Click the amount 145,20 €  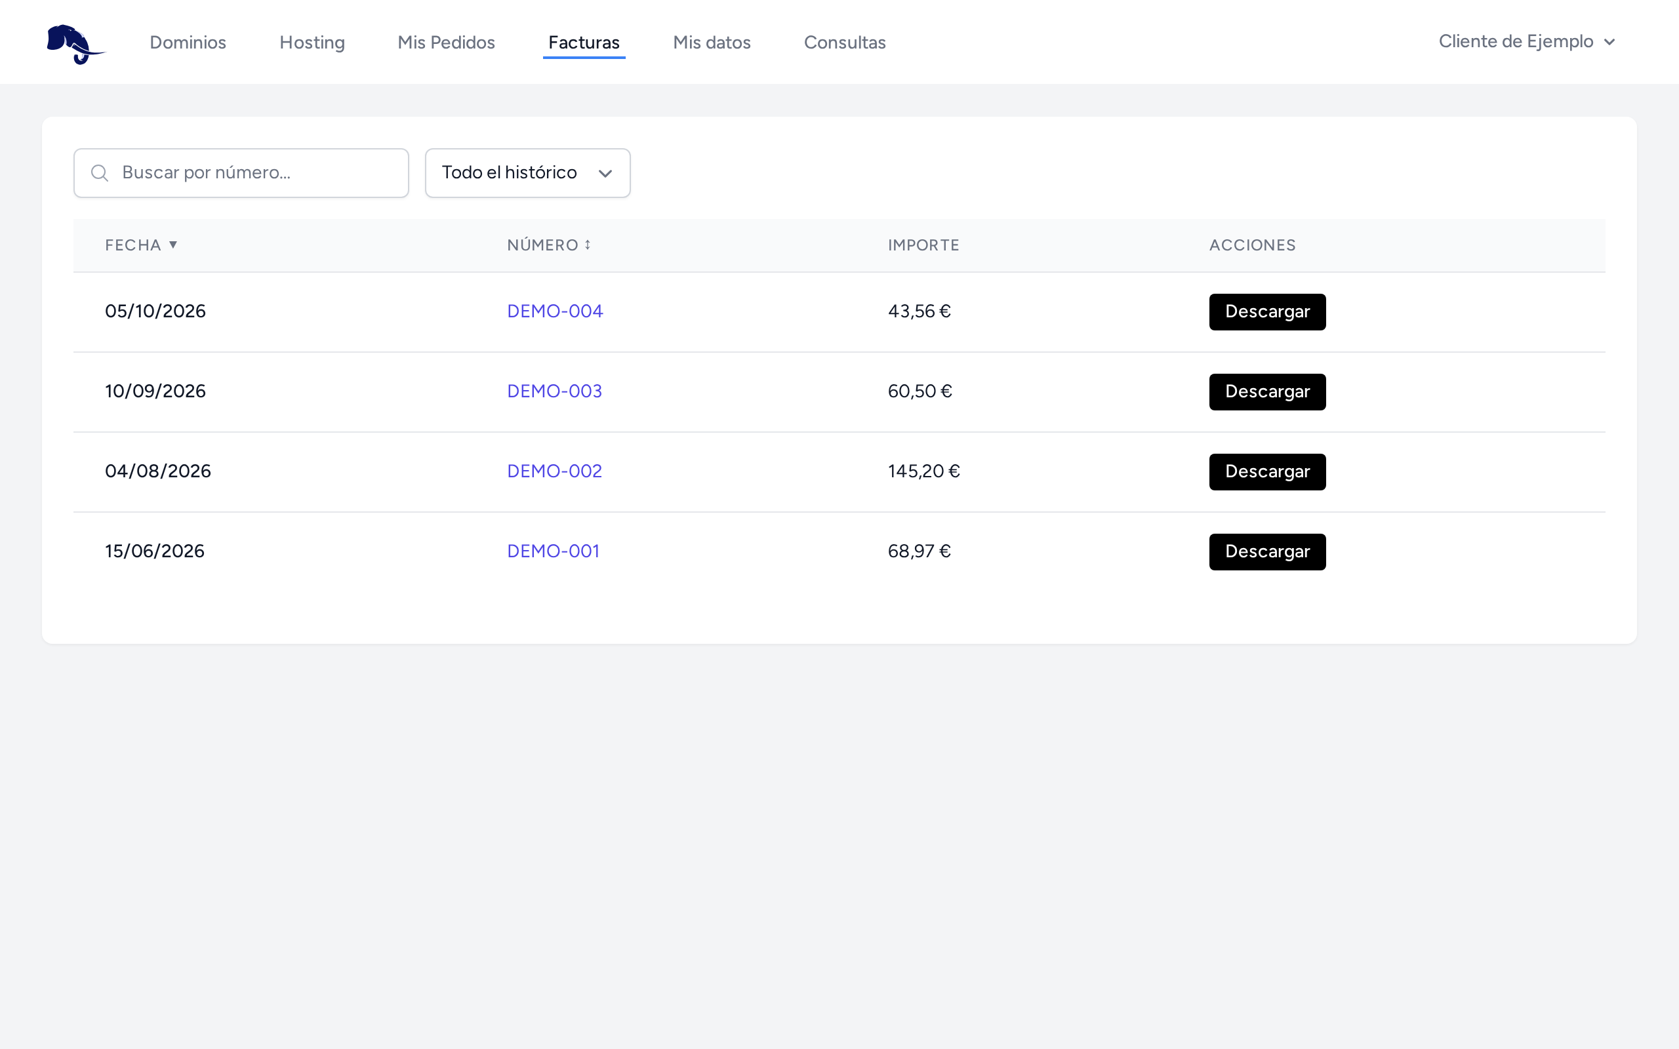(924, 471)
